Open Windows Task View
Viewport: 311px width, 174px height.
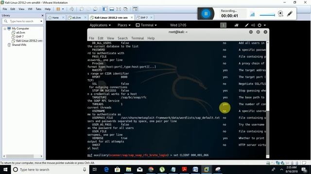pos(95,170)
